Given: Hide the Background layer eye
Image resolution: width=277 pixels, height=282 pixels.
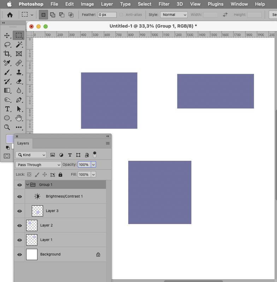Looking at the screenshot, I should 19,254.
